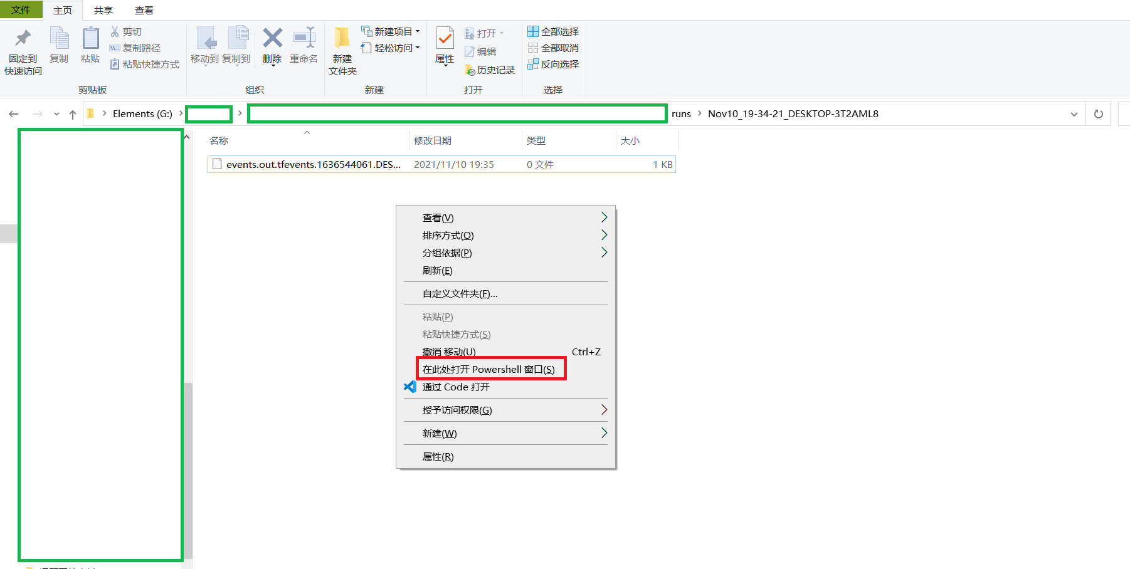Open the Sort By submenu
The width and height of the screenshot is (1130, 569).
pyautogui.click(x=506, y=235)
